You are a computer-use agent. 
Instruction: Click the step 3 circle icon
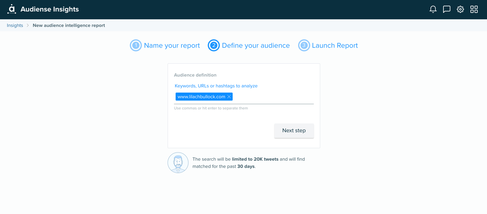(304, 45)
